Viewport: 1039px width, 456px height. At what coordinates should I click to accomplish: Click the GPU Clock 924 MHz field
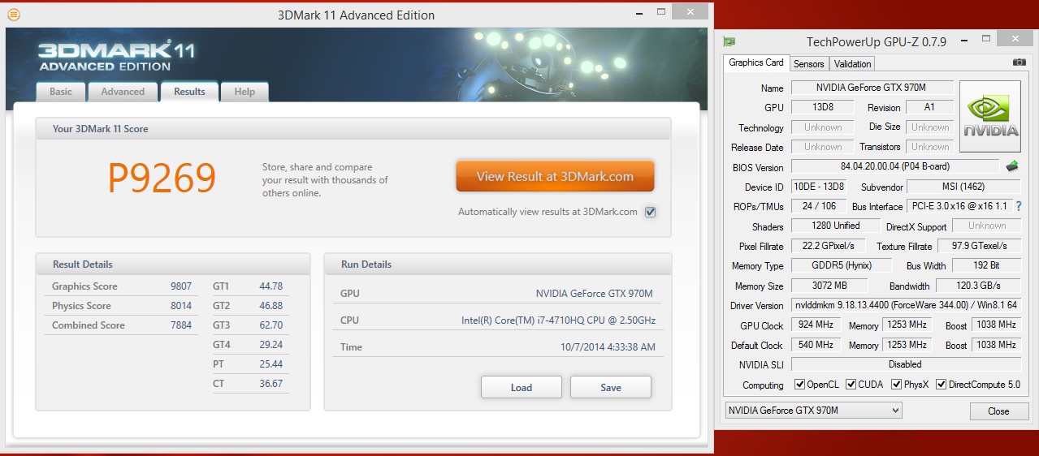(x=816, y=325)
